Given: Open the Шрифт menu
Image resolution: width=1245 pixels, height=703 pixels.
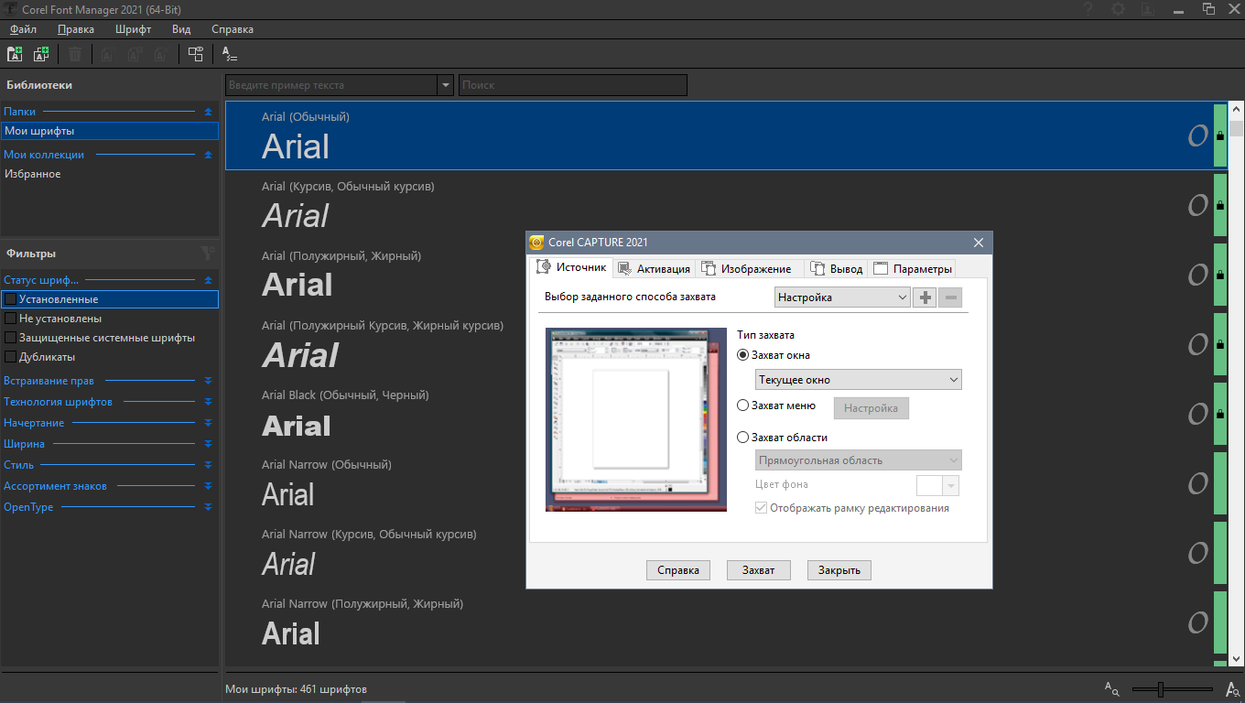Looking at the screenshot, I should [134, 29].
